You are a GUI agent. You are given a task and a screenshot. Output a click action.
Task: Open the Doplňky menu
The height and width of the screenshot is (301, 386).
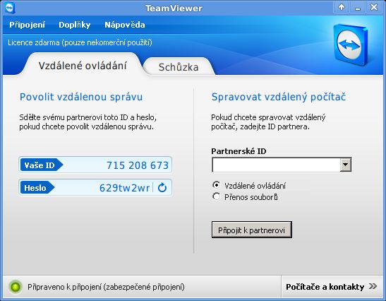tap(75, 25)
